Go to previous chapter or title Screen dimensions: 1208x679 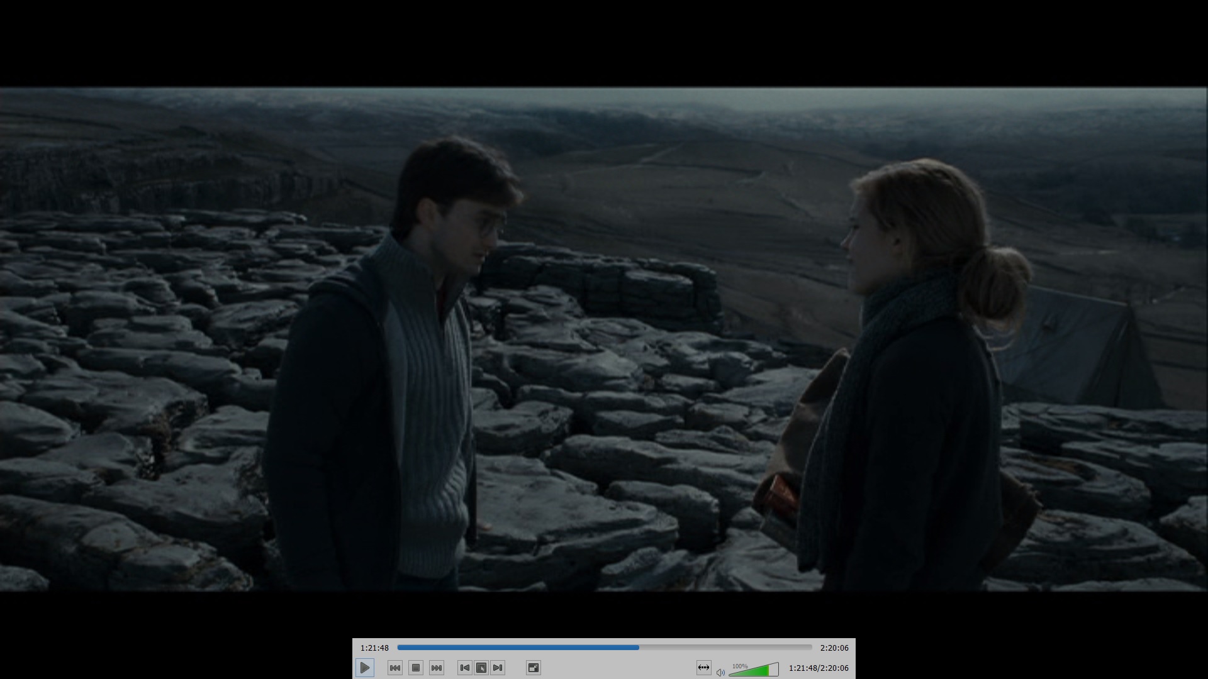coord(464,668)
